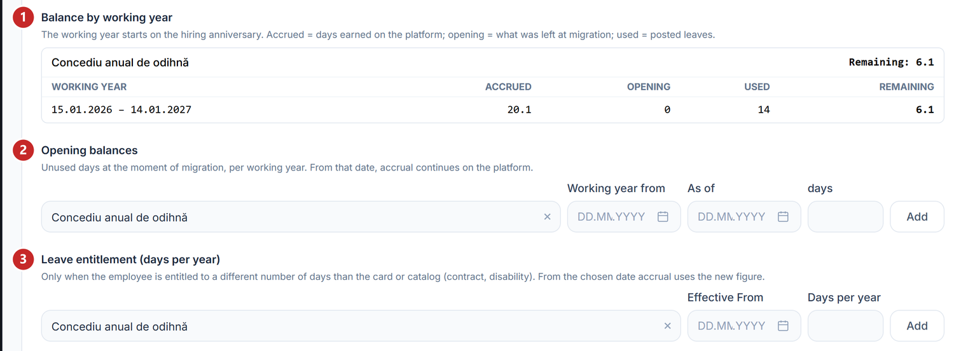Viewport: 954px width, 351px height.
Task: Click the ACCRUED column header
Action: [508, 86]
